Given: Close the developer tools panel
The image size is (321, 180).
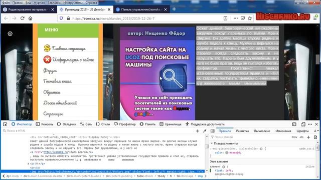Looking at the screenshot, I should (x=316, y=124).
